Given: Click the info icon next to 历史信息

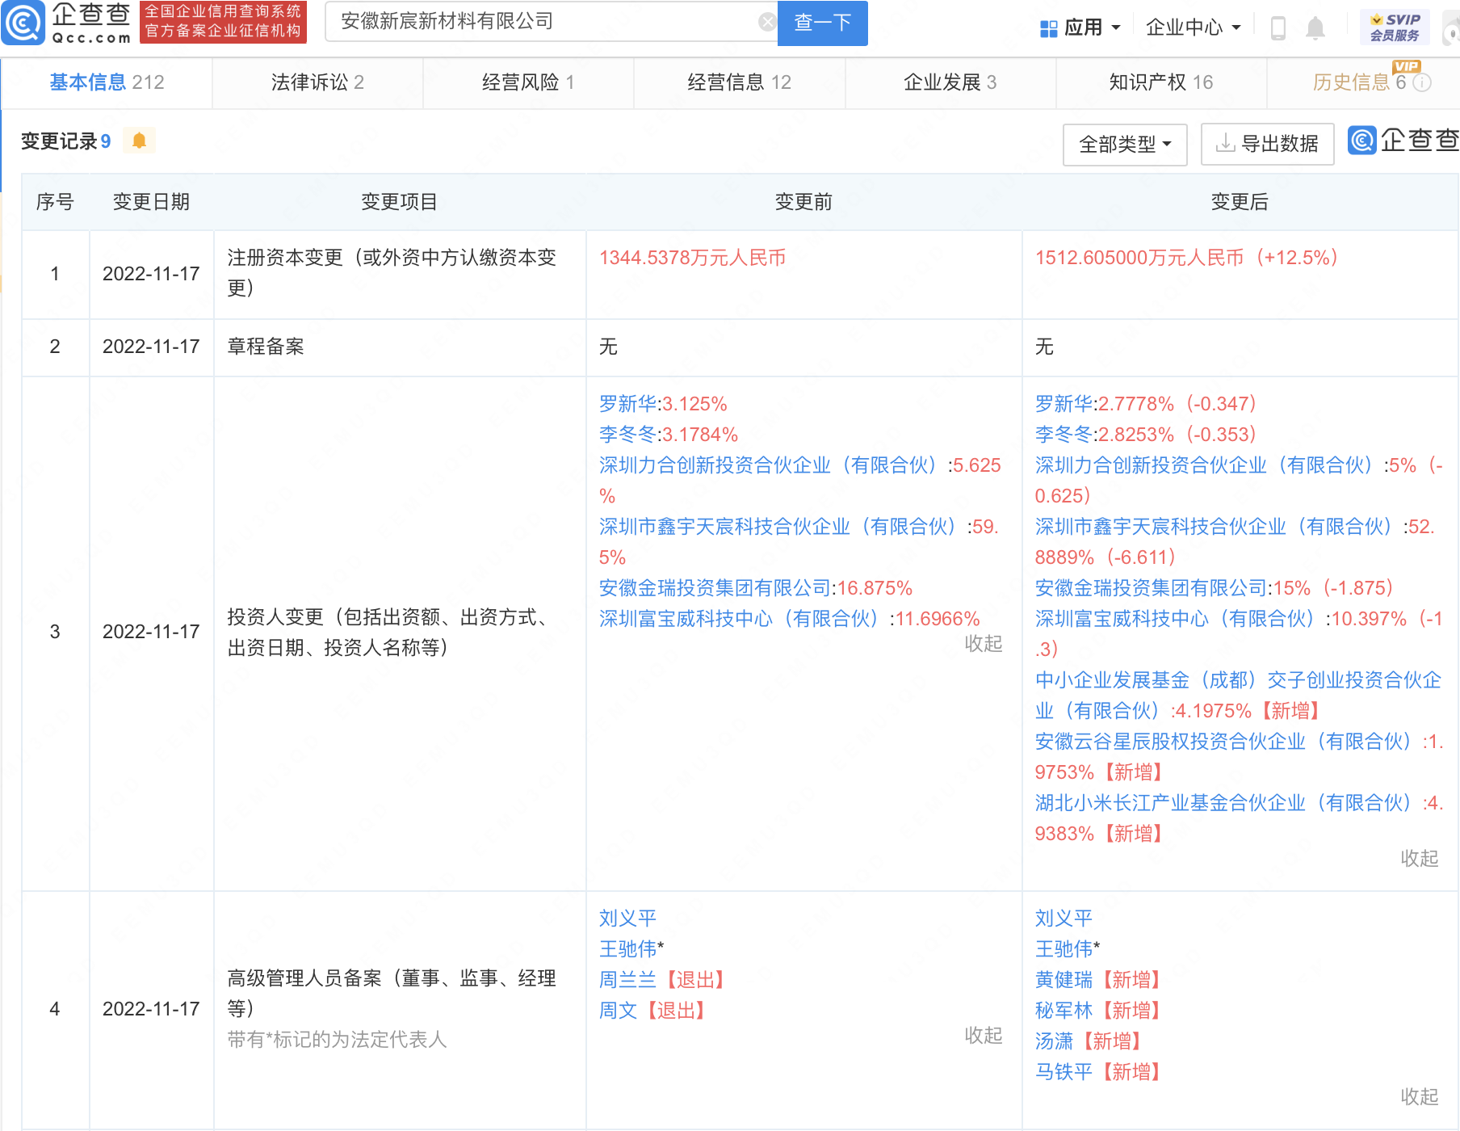Looking at the screenshot, I should 1423,82.
